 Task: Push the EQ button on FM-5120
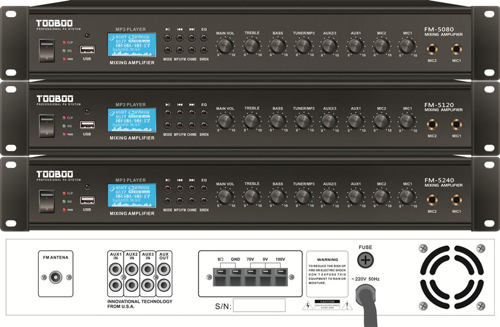coord(204,114)
